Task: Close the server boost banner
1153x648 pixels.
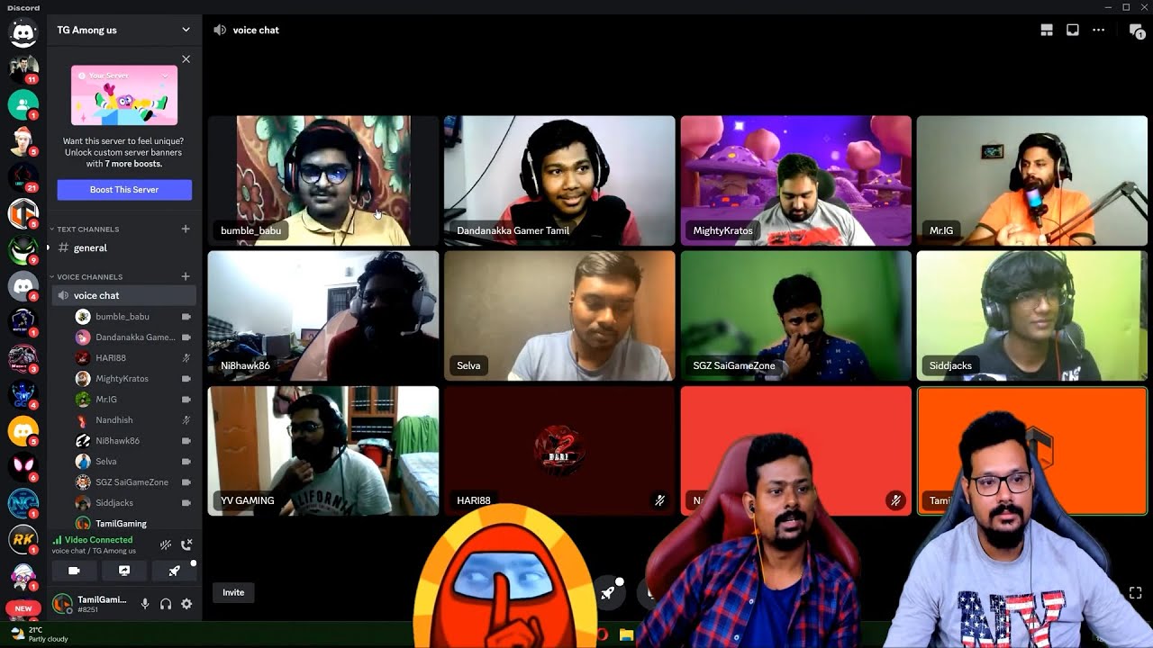Action: pos(186,59)
